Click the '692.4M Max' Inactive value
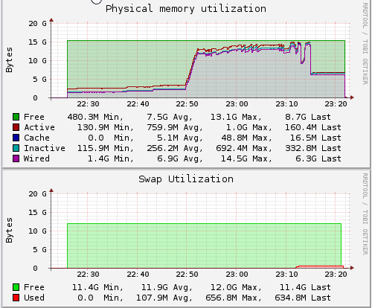 pyautogui.click(x=244, y=148)
